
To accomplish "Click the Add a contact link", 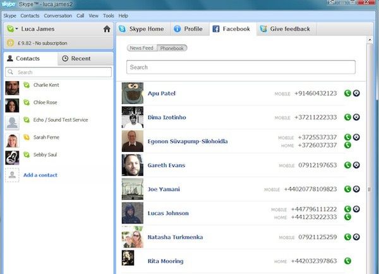I will coord(40,175).
